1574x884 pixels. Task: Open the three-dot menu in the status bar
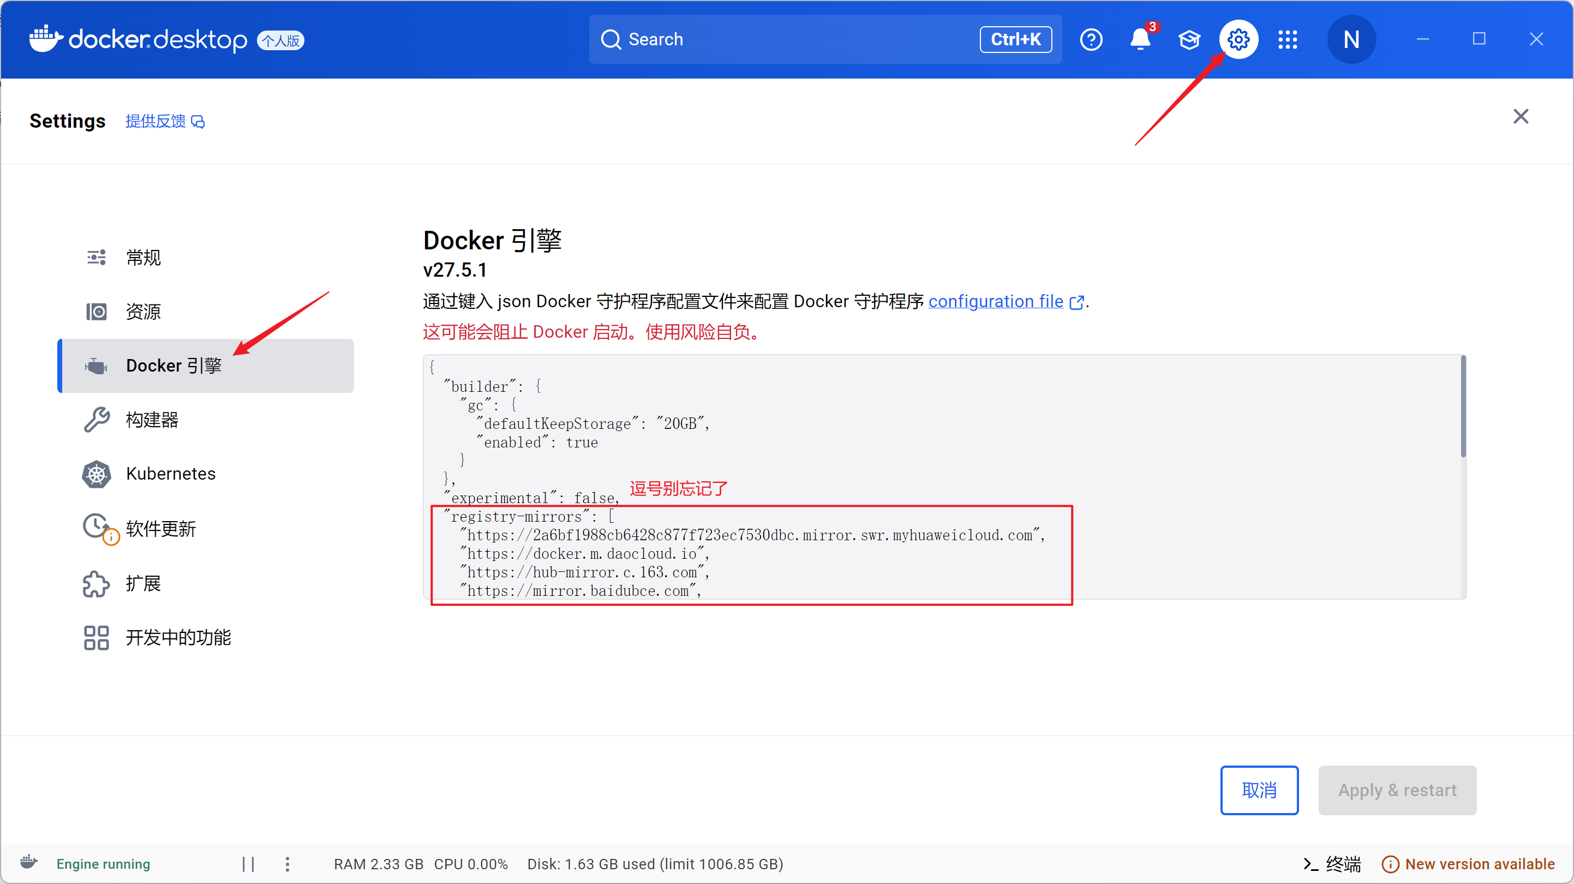[287, 864]
